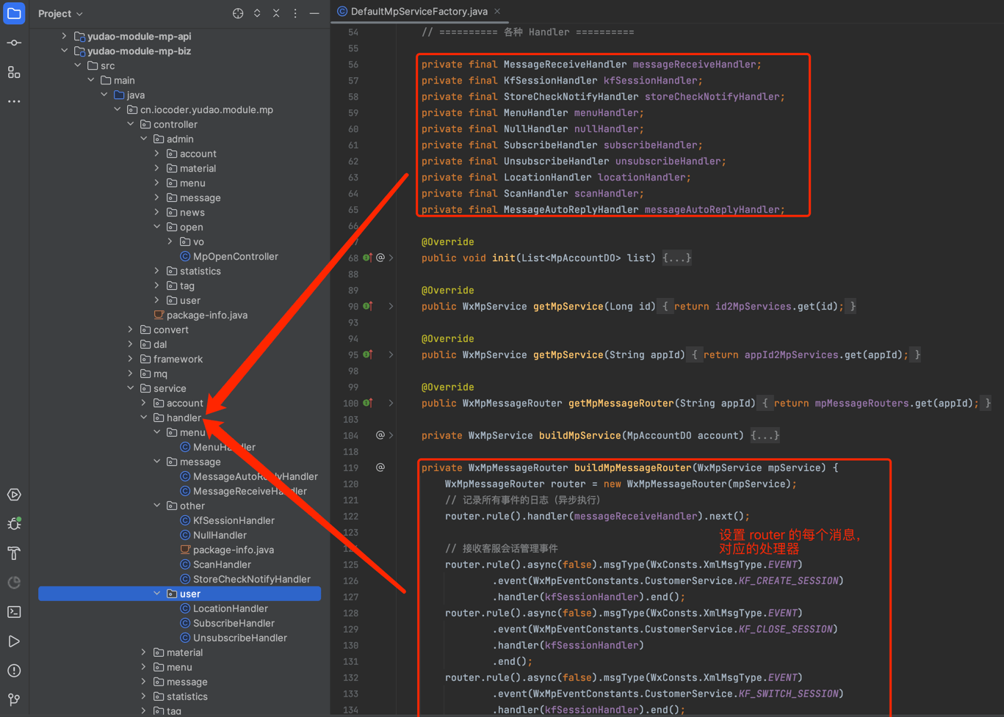Viewport: 1004px width, 717px height.
Task: Open the Debug tool window
Action: 14,524
